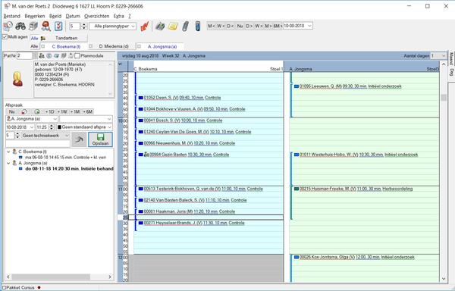
Task: Click the Nu button in date navigation
Action: pos(240,26)
